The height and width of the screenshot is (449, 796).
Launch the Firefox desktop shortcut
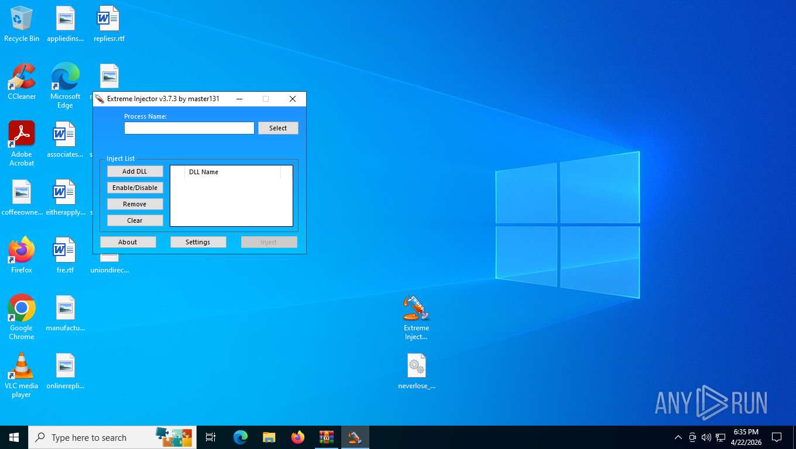coord(22,255)
